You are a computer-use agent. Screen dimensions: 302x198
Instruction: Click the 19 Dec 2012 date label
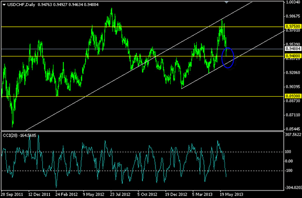click(x=176, y=194)
